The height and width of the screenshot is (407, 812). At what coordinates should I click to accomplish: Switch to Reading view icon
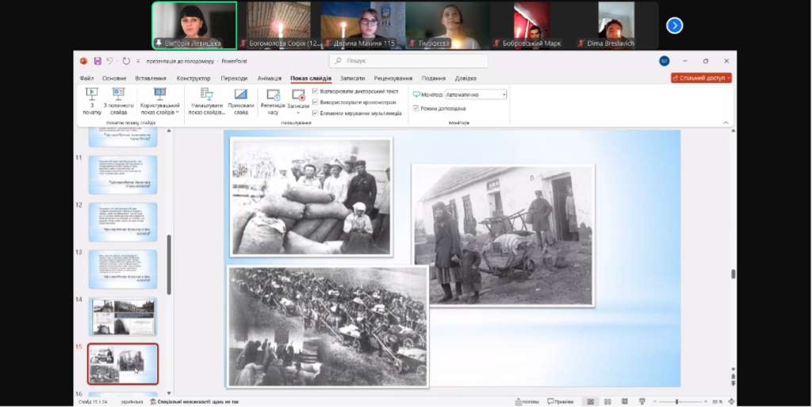625,401
